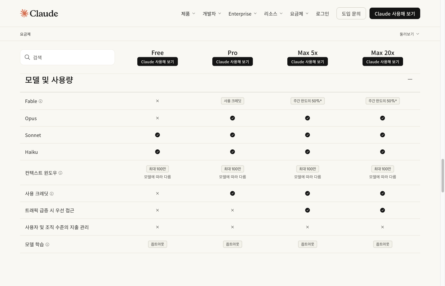This screenshot has height=286, width=445.
Task: Click 사용 크레딧 checkmark in Pro column
Action: [x=232, y=194]
